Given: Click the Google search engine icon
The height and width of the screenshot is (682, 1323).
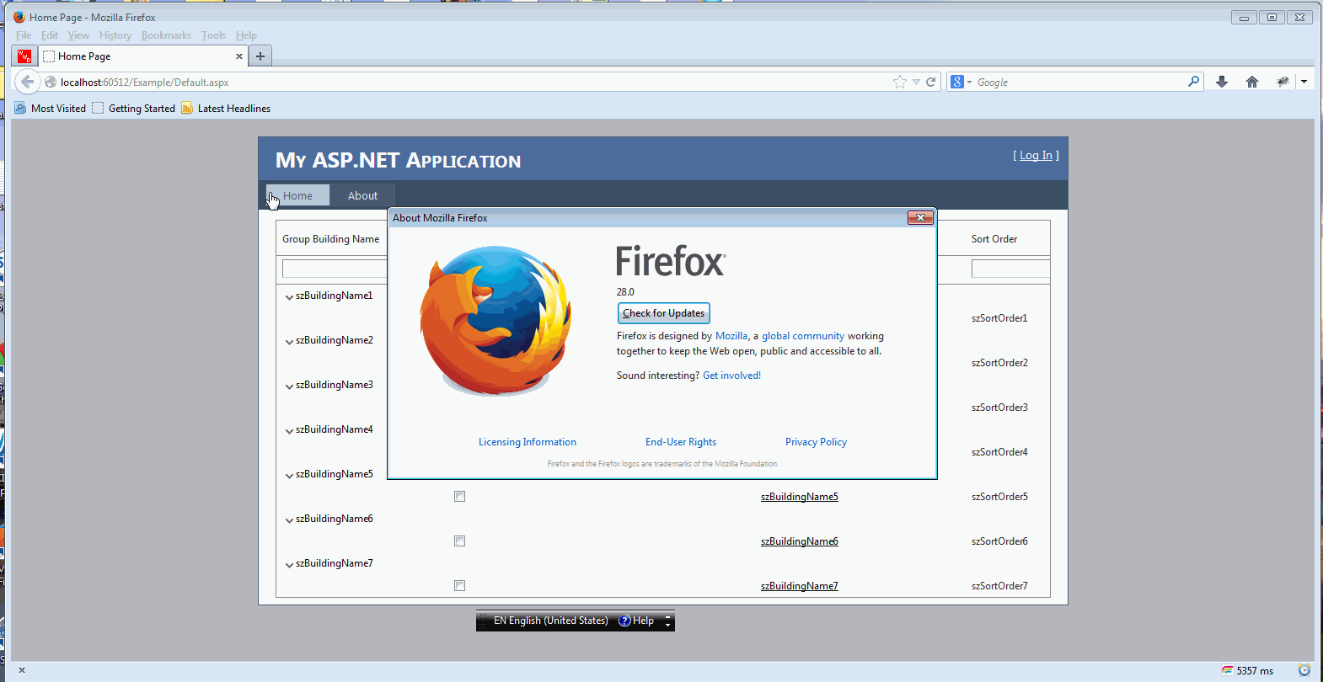Looking at the screenshot, I should pyautogui.click(x=957, y=82).
